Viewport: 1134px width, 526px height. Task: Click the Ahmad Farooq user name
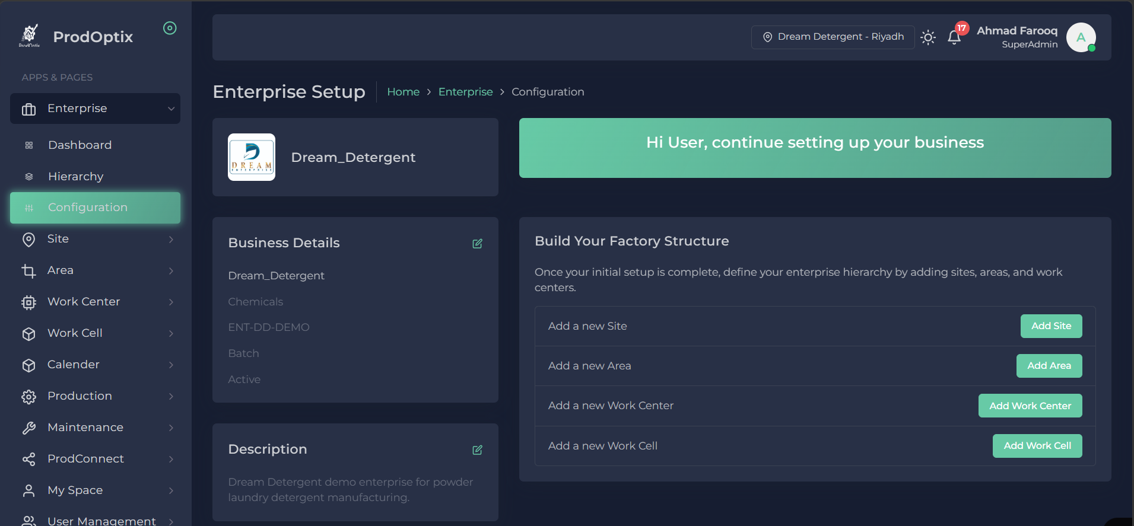point(1017,31)
